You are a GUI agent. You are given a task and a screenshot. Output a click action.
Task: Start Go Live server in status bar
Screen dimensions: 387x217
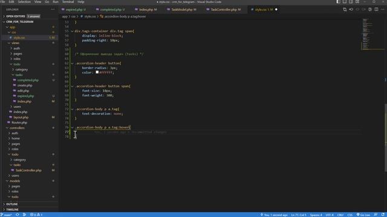363,215
